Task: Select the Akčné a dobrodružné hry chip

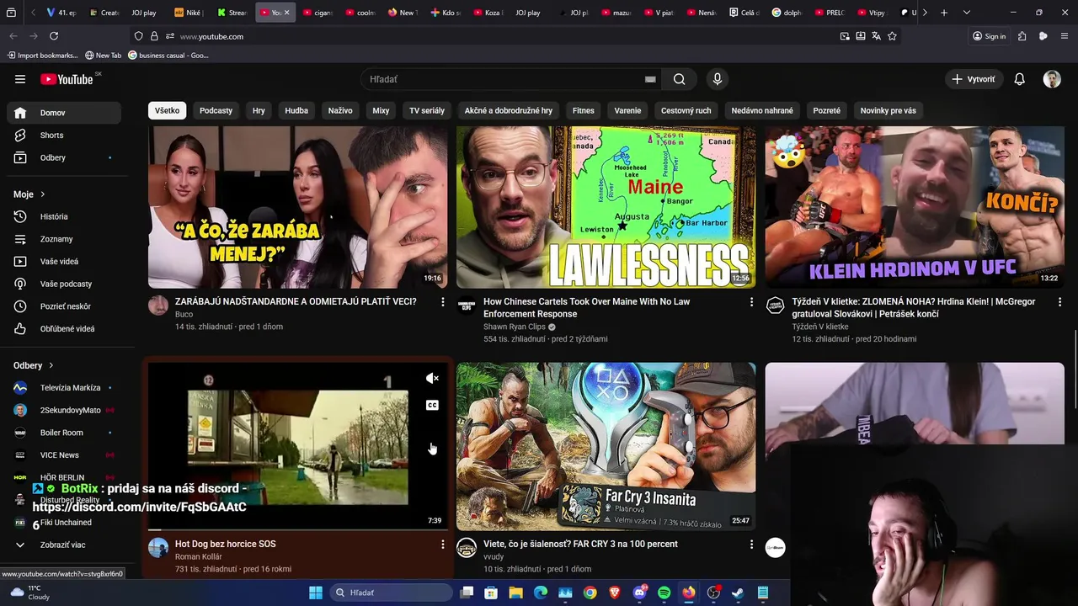Action: pyautogui.click(x=509, y=110)
